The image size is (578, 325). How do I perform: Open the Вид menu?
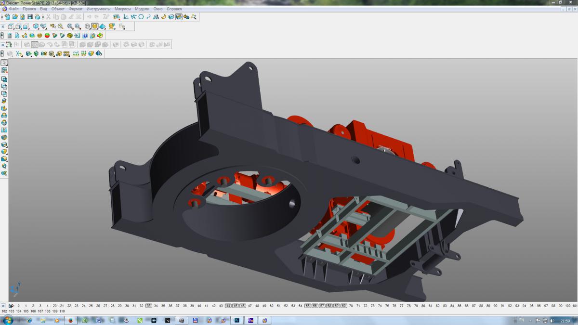tap(43, 9)
